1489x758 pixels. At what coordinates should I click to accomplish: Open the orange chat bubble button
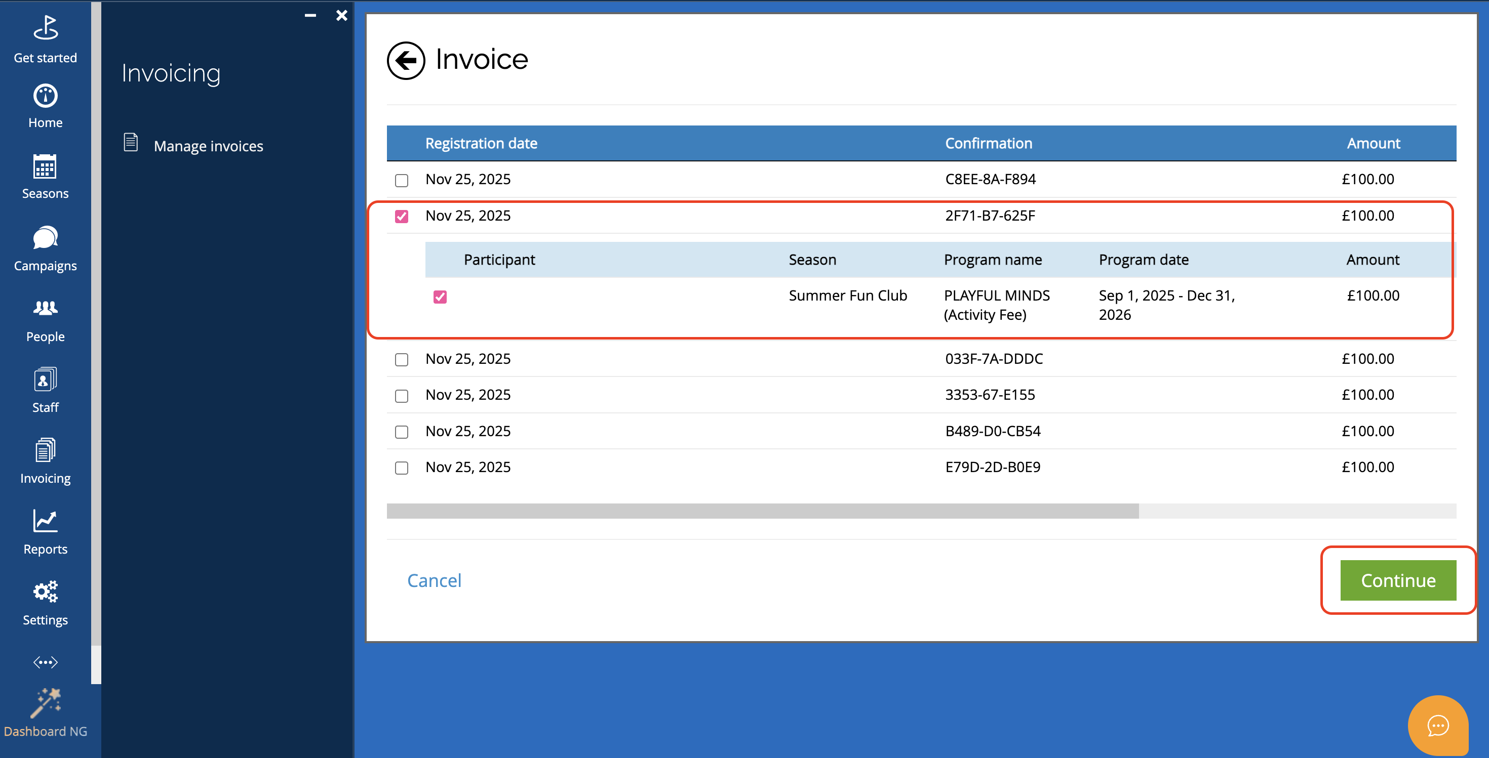1437,725
